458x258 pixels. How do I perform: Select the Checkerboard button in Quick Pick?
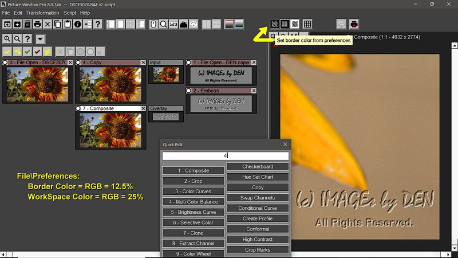click(257, 167)
